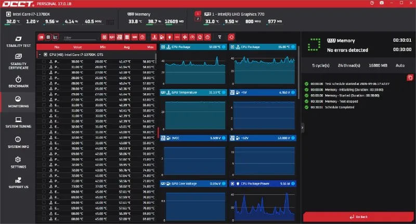Select GPU number 2 in header
Image resolution: width=416 pixels, height=224 pixels.
[x=198, y=19]
